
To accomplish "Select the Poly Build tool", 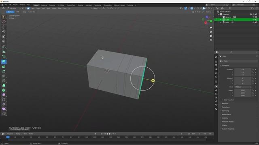I will pos(4,85).
